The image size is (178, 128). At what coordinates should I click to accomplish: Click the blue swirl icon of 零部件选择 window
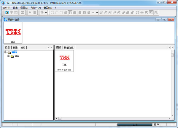(5, 20)
